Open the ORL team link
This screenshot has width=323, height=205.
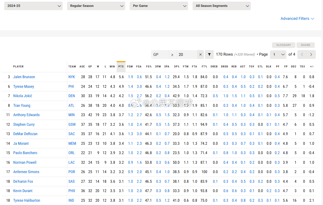pos(71,153)
